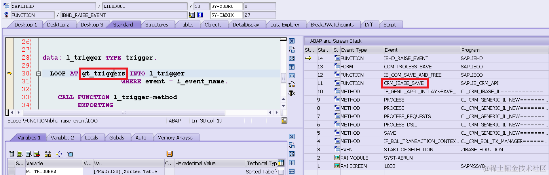Open the Script tab
The width and height of the screenshot is (549, 175).
click(x=389, y=24)
